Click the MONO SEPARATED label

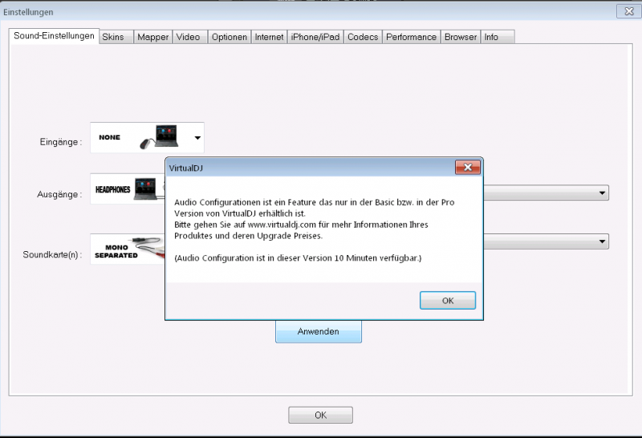(116, 251)
